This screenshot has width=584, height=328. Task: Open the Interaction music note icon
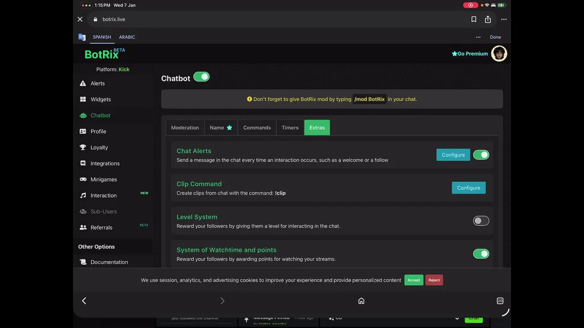83,195
